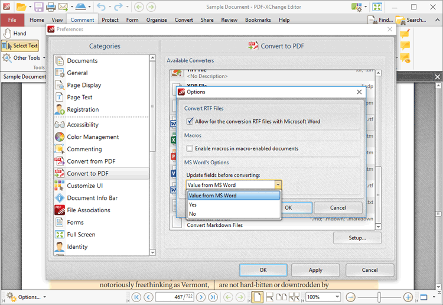Jump to the last page
The width and height of the screenshot is (443, 305).
click(x=213, y=297)
